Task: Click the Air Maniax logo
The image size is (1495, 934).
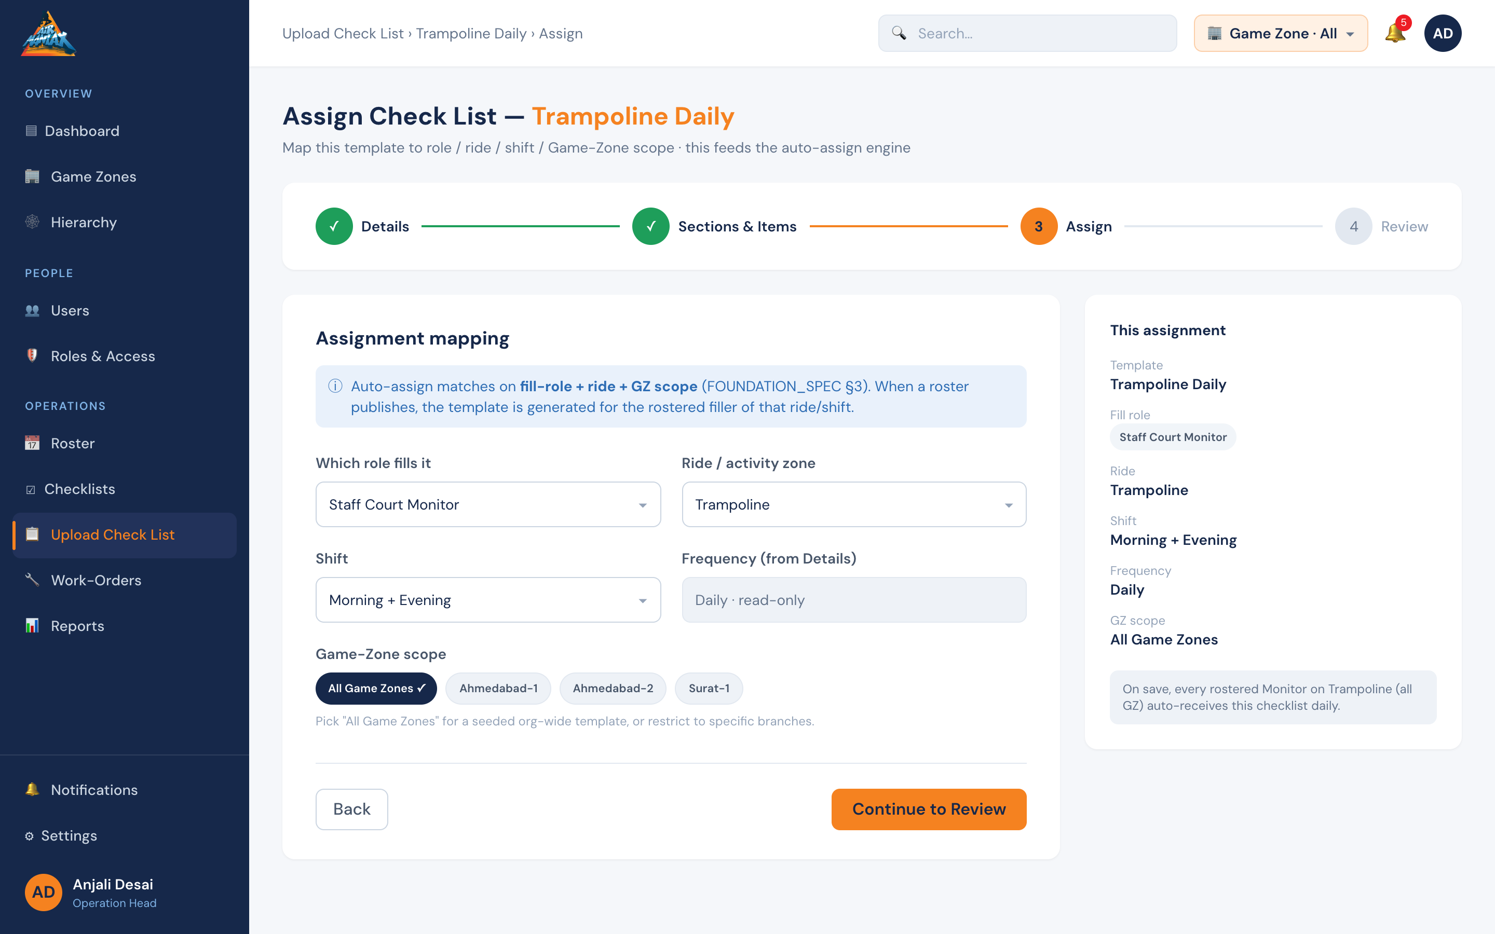Action: [x=48, y=34]
